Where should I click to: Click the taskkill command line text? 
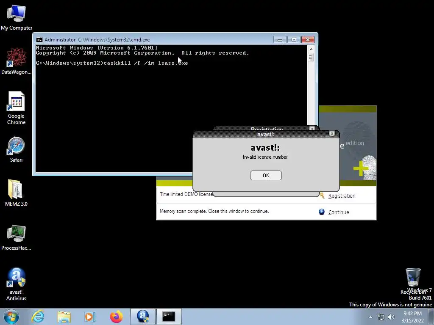(x=146, y=63)
